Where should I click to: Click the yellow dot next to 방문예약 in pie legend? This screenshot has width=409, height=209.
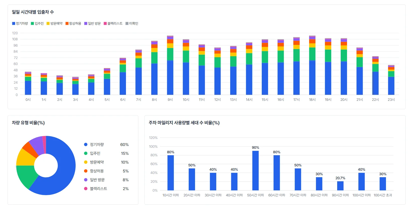pyautogui.click(x=86, y=162)
